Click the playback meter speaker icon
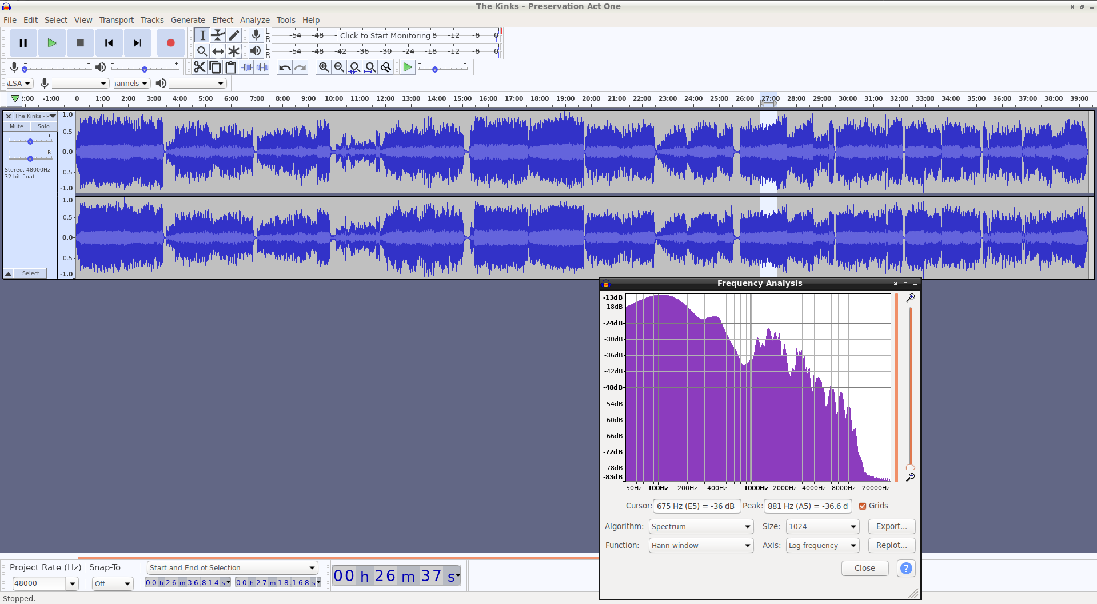1097x604 pixels. pos(256,51)
